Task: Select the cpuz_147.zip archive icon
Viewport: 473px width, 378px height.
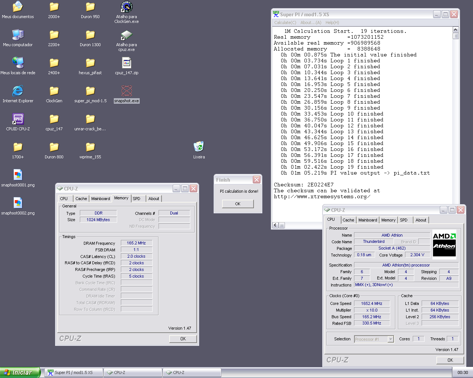Action: pyautogui.click(x=126, y=66)
